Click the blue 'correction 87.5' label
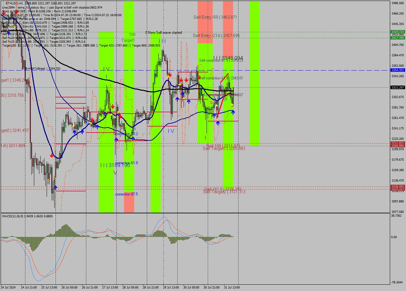The width and height of the screenshot is (406, 291). (127, 194)
